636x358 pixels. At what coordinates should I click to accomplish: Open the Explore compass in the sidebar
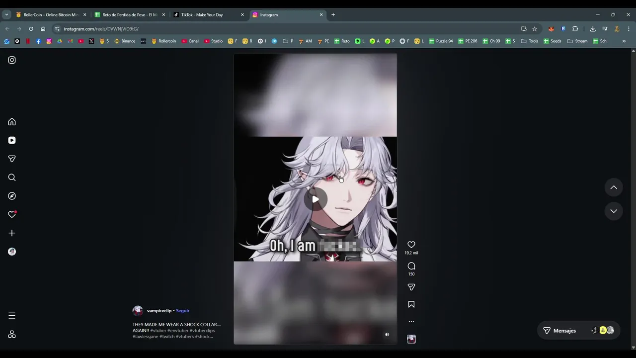[x=12, y=196]
